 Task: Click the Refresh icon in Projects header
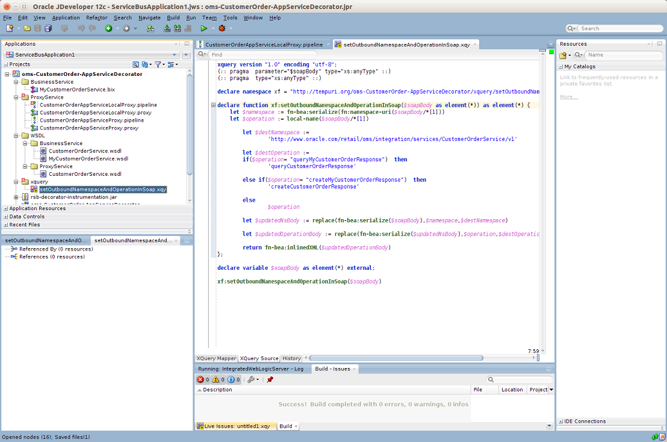[145, 64]
